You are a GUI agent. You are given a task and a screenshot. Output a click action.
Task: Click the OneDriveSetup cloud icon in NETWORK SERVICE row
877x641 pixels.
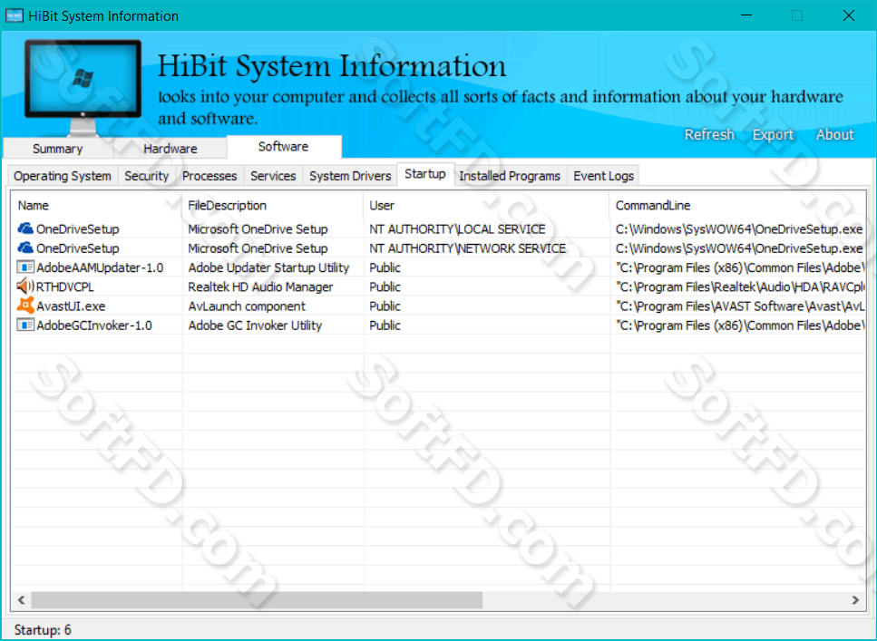[x=25, y=248]
